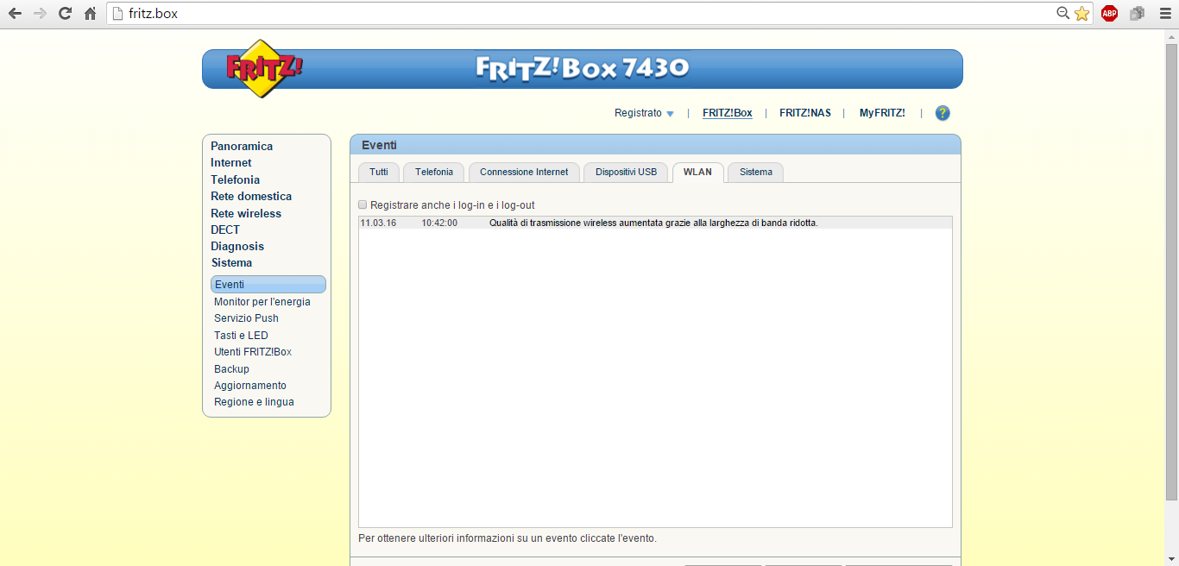The image size is (1179, 566).
Task: Open the Connessione Internet tab
Action: [524, 172]
